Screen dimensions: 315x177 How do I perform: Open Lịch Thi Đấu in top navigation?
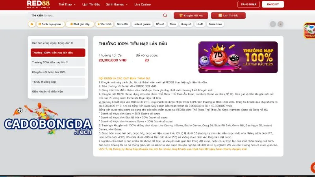click(91, 4)
